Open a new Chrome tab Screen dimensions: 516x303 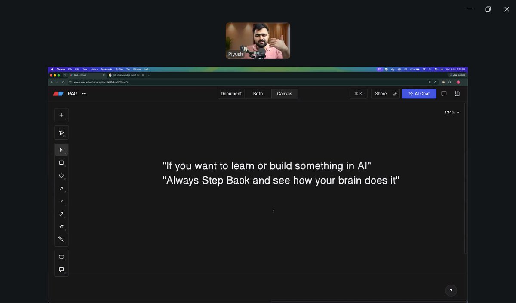click(x=149, y=75)
